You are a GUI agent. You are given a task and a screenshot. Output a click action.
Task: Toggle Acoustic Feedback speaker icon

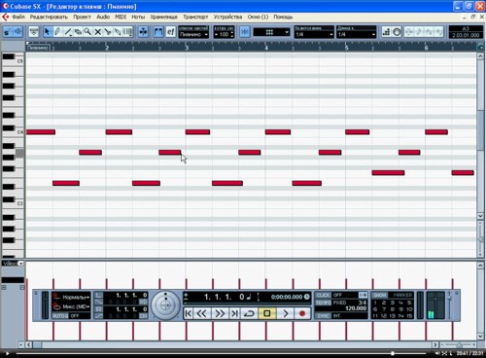17,32
